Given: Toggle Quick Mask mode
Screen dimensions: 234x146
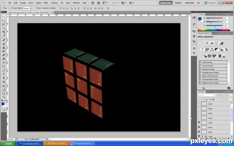Looking at the screenshot, I should 4,109.
